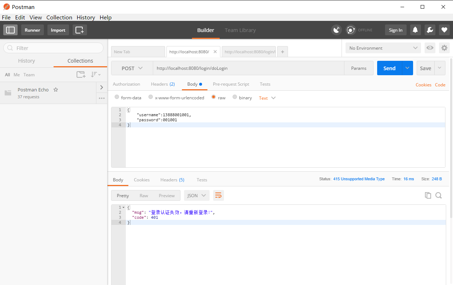Open POST method dropdown
Screen dimensions: 453x285
[132, 68]
